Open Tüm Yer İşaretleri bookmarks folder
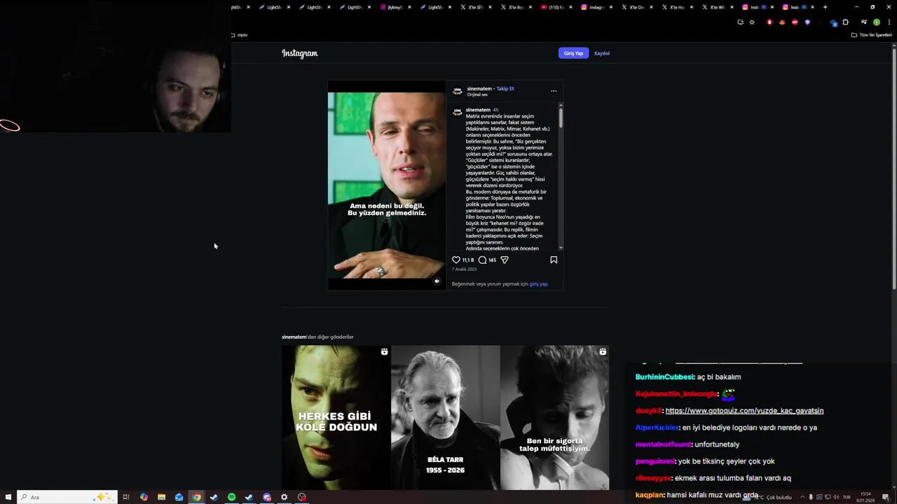897x504 pixels. (x=872, y=35)
